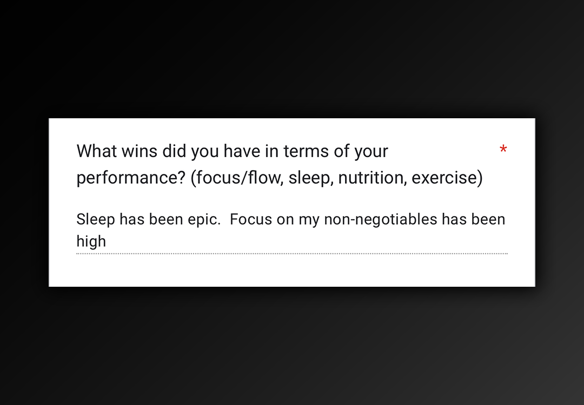Click 'exercise)' at the question's end

click(447, 178)
